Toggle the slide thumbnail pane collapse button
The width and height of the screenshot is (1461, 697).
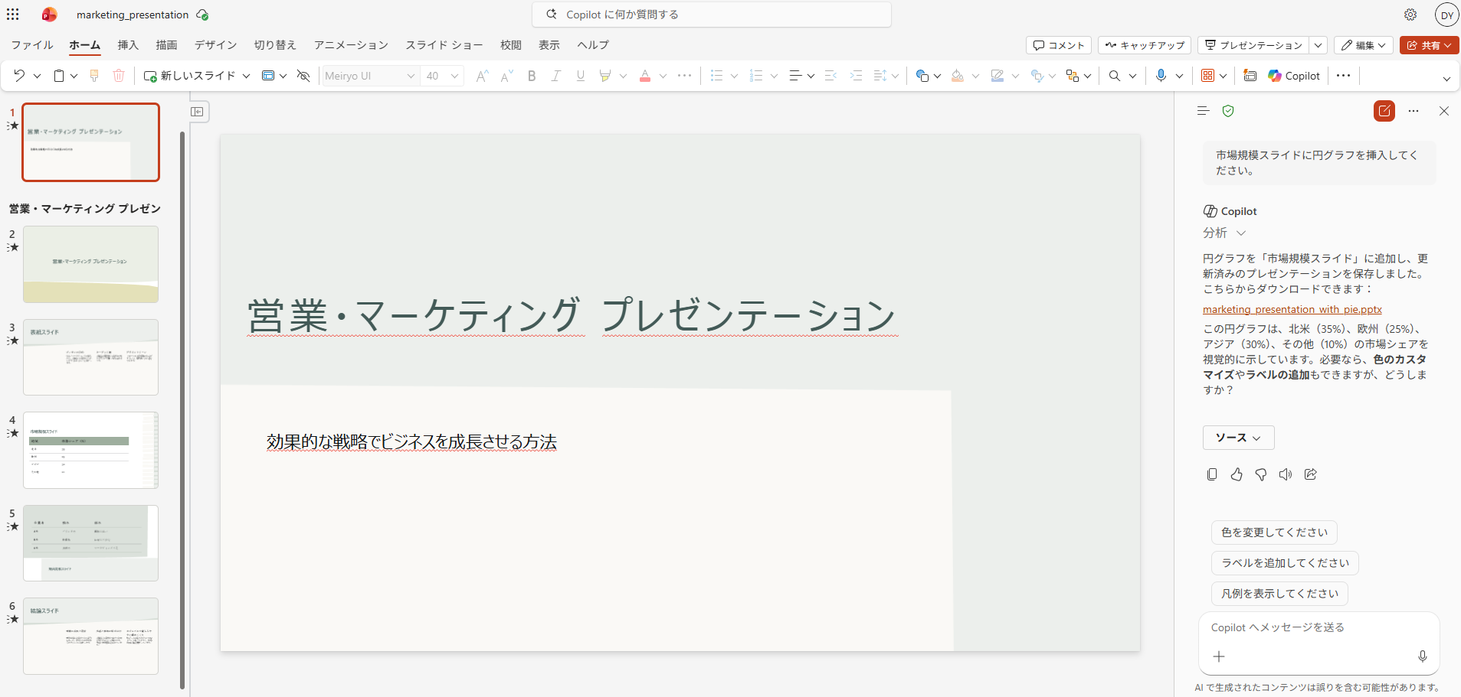(198, 112)
